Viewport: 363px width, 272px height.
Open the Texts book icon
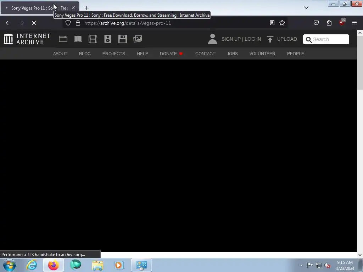pyautogui.click(x=78, y=39)
